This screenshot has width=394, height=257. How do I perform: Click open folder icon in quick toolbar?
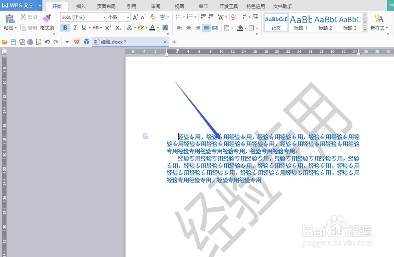click(x=5, y=42)
